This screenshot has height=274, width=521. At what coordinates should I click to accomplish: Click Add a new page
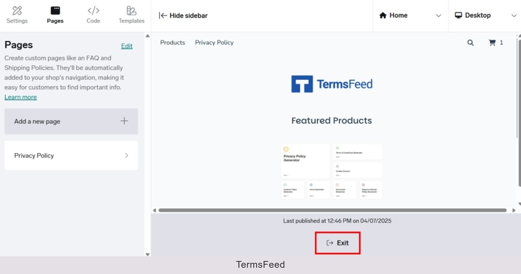pos(71,122)
